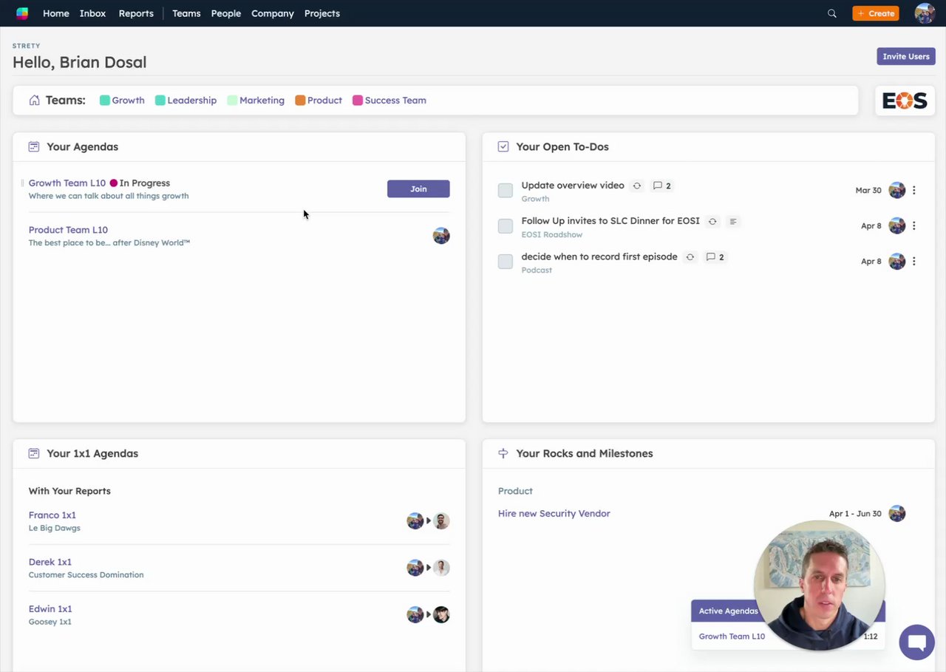Open the description icon on Follow Up invites to-do
Screen dimensions: 946x672
732,221
